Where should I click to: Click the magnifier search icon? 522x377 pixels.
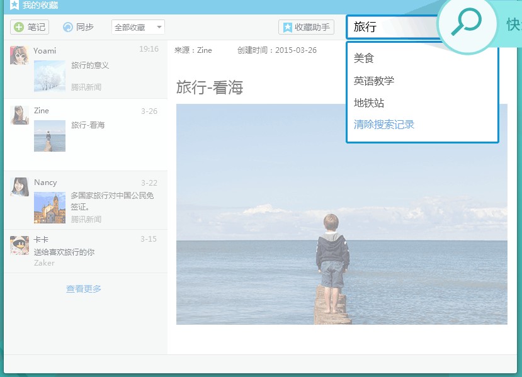coord(467,22)
